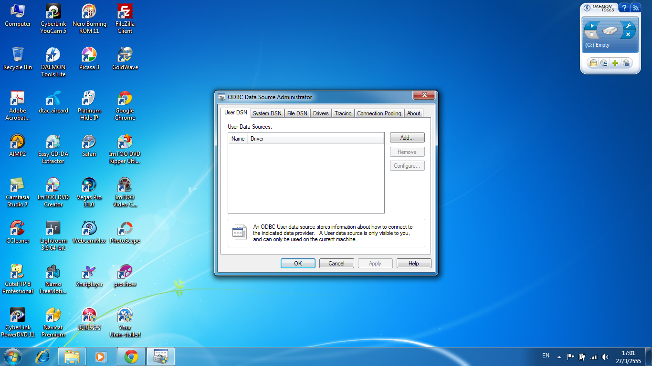Viewport: 652px width, 366px height.
Task: Confirm the dialog with OK
Action: (298, 264)
